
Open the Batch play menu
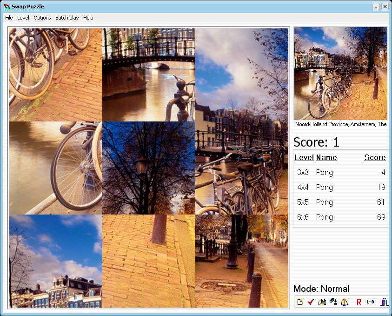[67, 18]
